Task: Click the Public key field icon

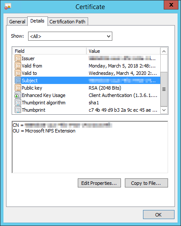Action: click(x=18, y=88)
